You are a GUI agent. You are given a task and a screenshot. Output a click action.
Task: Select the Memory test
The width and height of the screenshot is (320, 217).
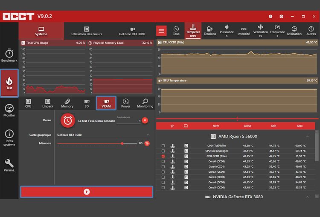(x=67, y=103)
